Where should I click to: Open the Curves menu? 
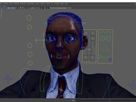tap(37, 4)
